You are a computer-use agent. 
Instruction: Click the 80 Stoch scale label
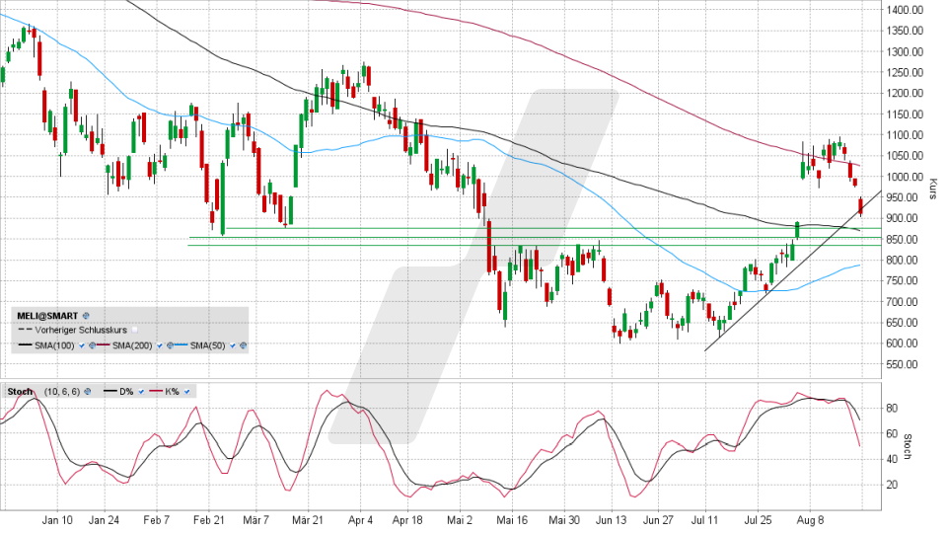click(x=891, y=408)
